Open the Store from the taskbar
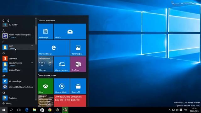The image size is (201, 113). 42,110
